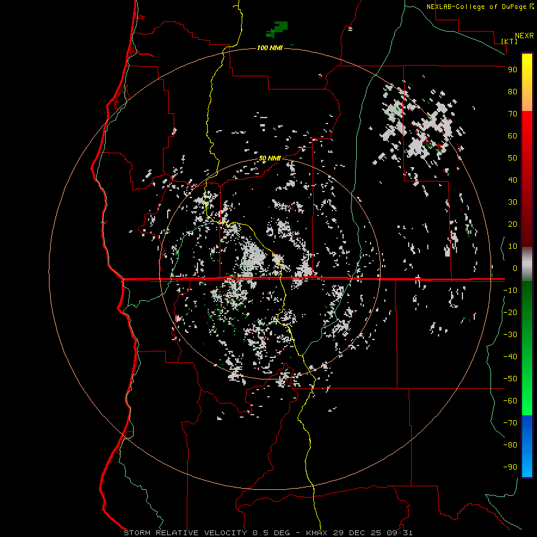Click the bright green band of the color bar
Screen dimensions: 537x537
tap(527, 394)
